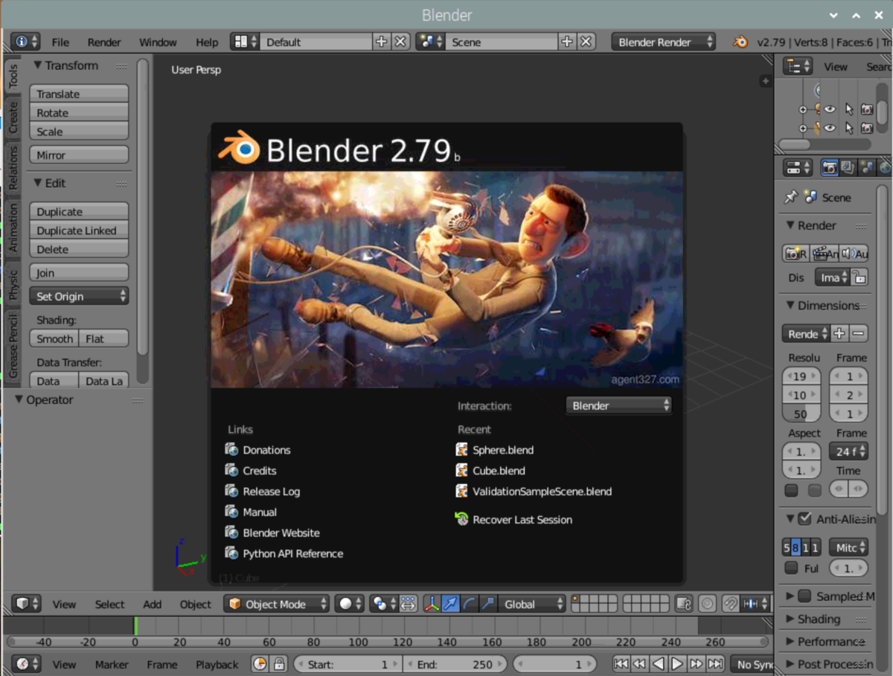Click the plus icon beside Render presets
This screenshot has width=893, height=676.
coord(839,334)
